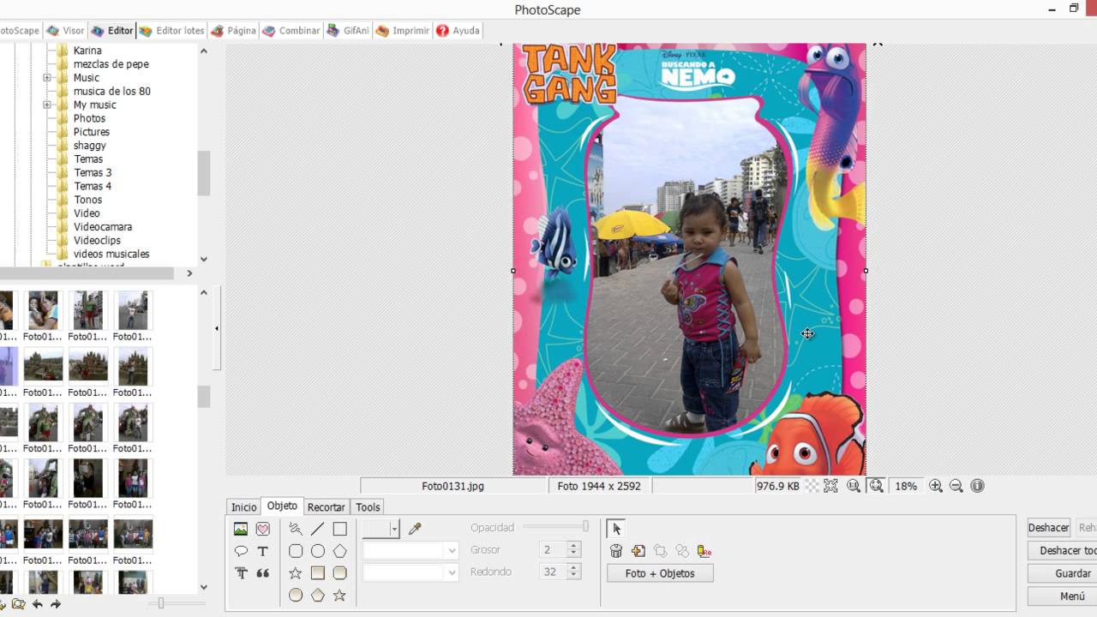1097x617 pixels.
Task: Select the rich text tool
Action: pyautogui.click(x=241, y=573)
